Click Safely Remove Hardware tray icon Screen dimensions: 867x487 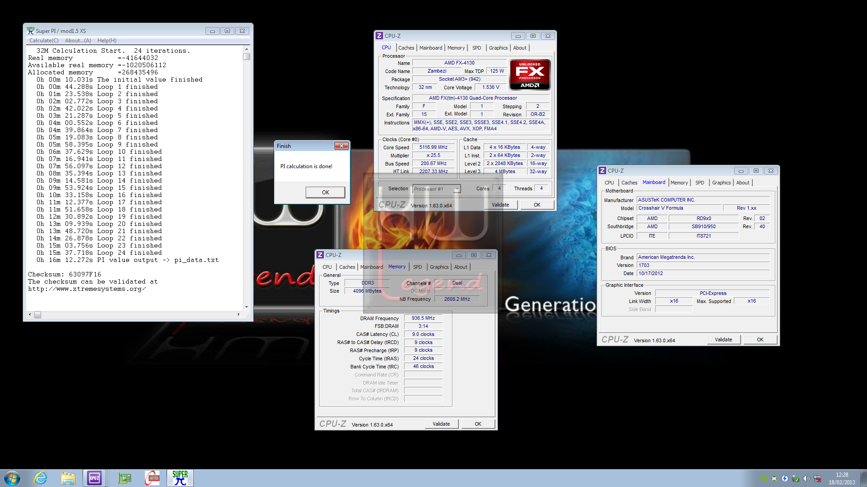(x=796, y=478)
